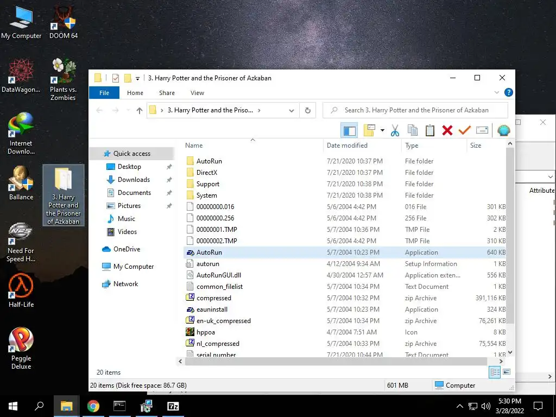Open Documents in navigation pane
The height and width of the screenshot is (417, 556).
(134, 193)
